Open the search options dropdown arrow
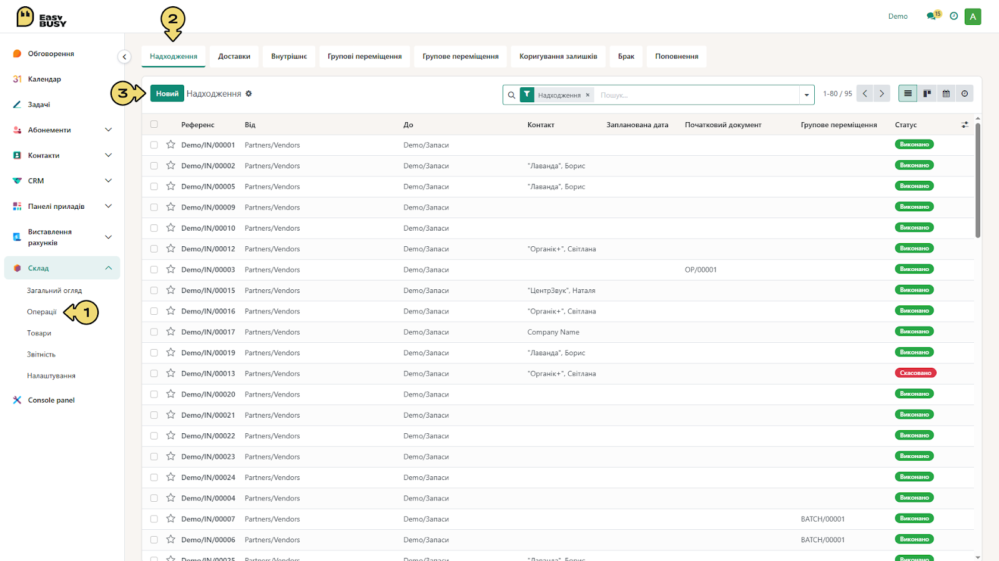The image size is (999, 561). pyautogui.click(x=807, y=95)
